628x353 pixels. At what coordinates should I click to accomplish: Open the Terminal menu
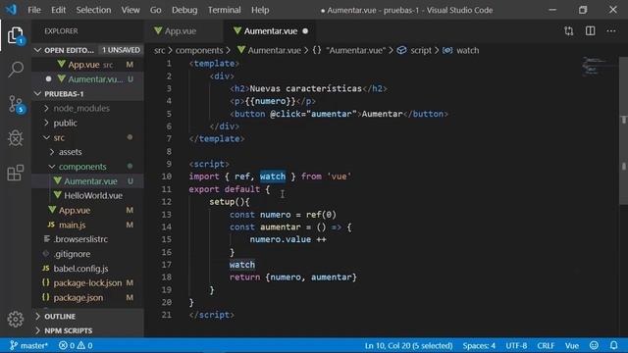tap(224, 10)
